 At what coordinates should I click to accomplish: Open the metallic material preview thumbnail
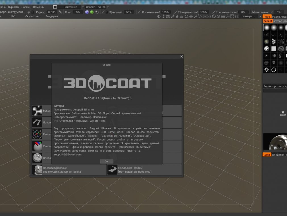click(x=275, y=142)
